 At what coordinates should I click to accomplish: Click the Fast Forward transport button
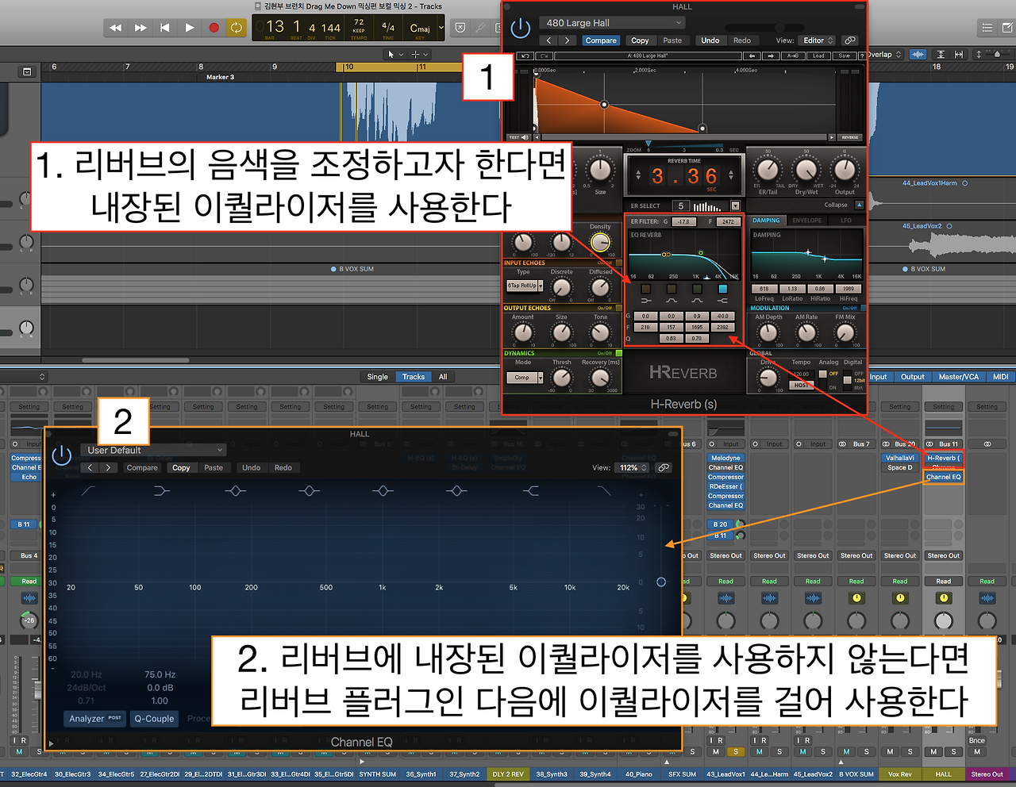(140, 28)
